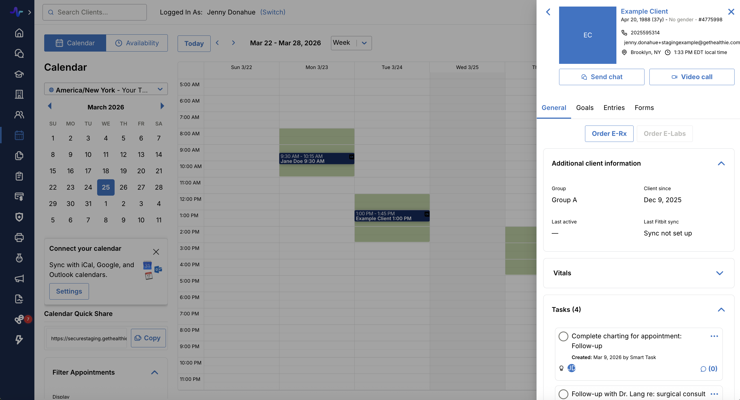
Task: Open the Week view dropdown
Action: tap(351, 43)
